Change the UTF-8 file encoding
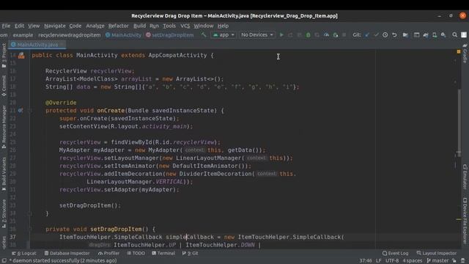 point(392,261)
